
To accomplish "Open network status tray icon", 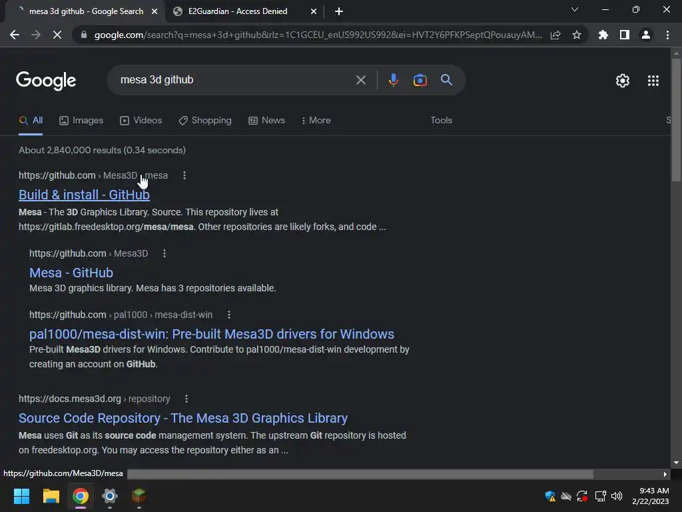I will pos(600,496).
